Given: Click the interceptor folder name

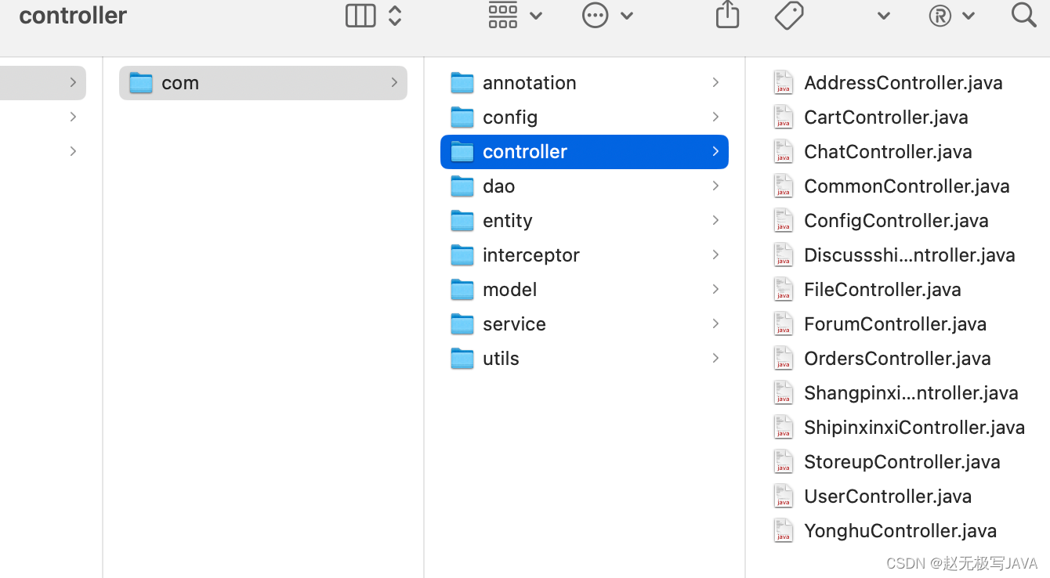Looking at the screenshot, I should [531, 255].
